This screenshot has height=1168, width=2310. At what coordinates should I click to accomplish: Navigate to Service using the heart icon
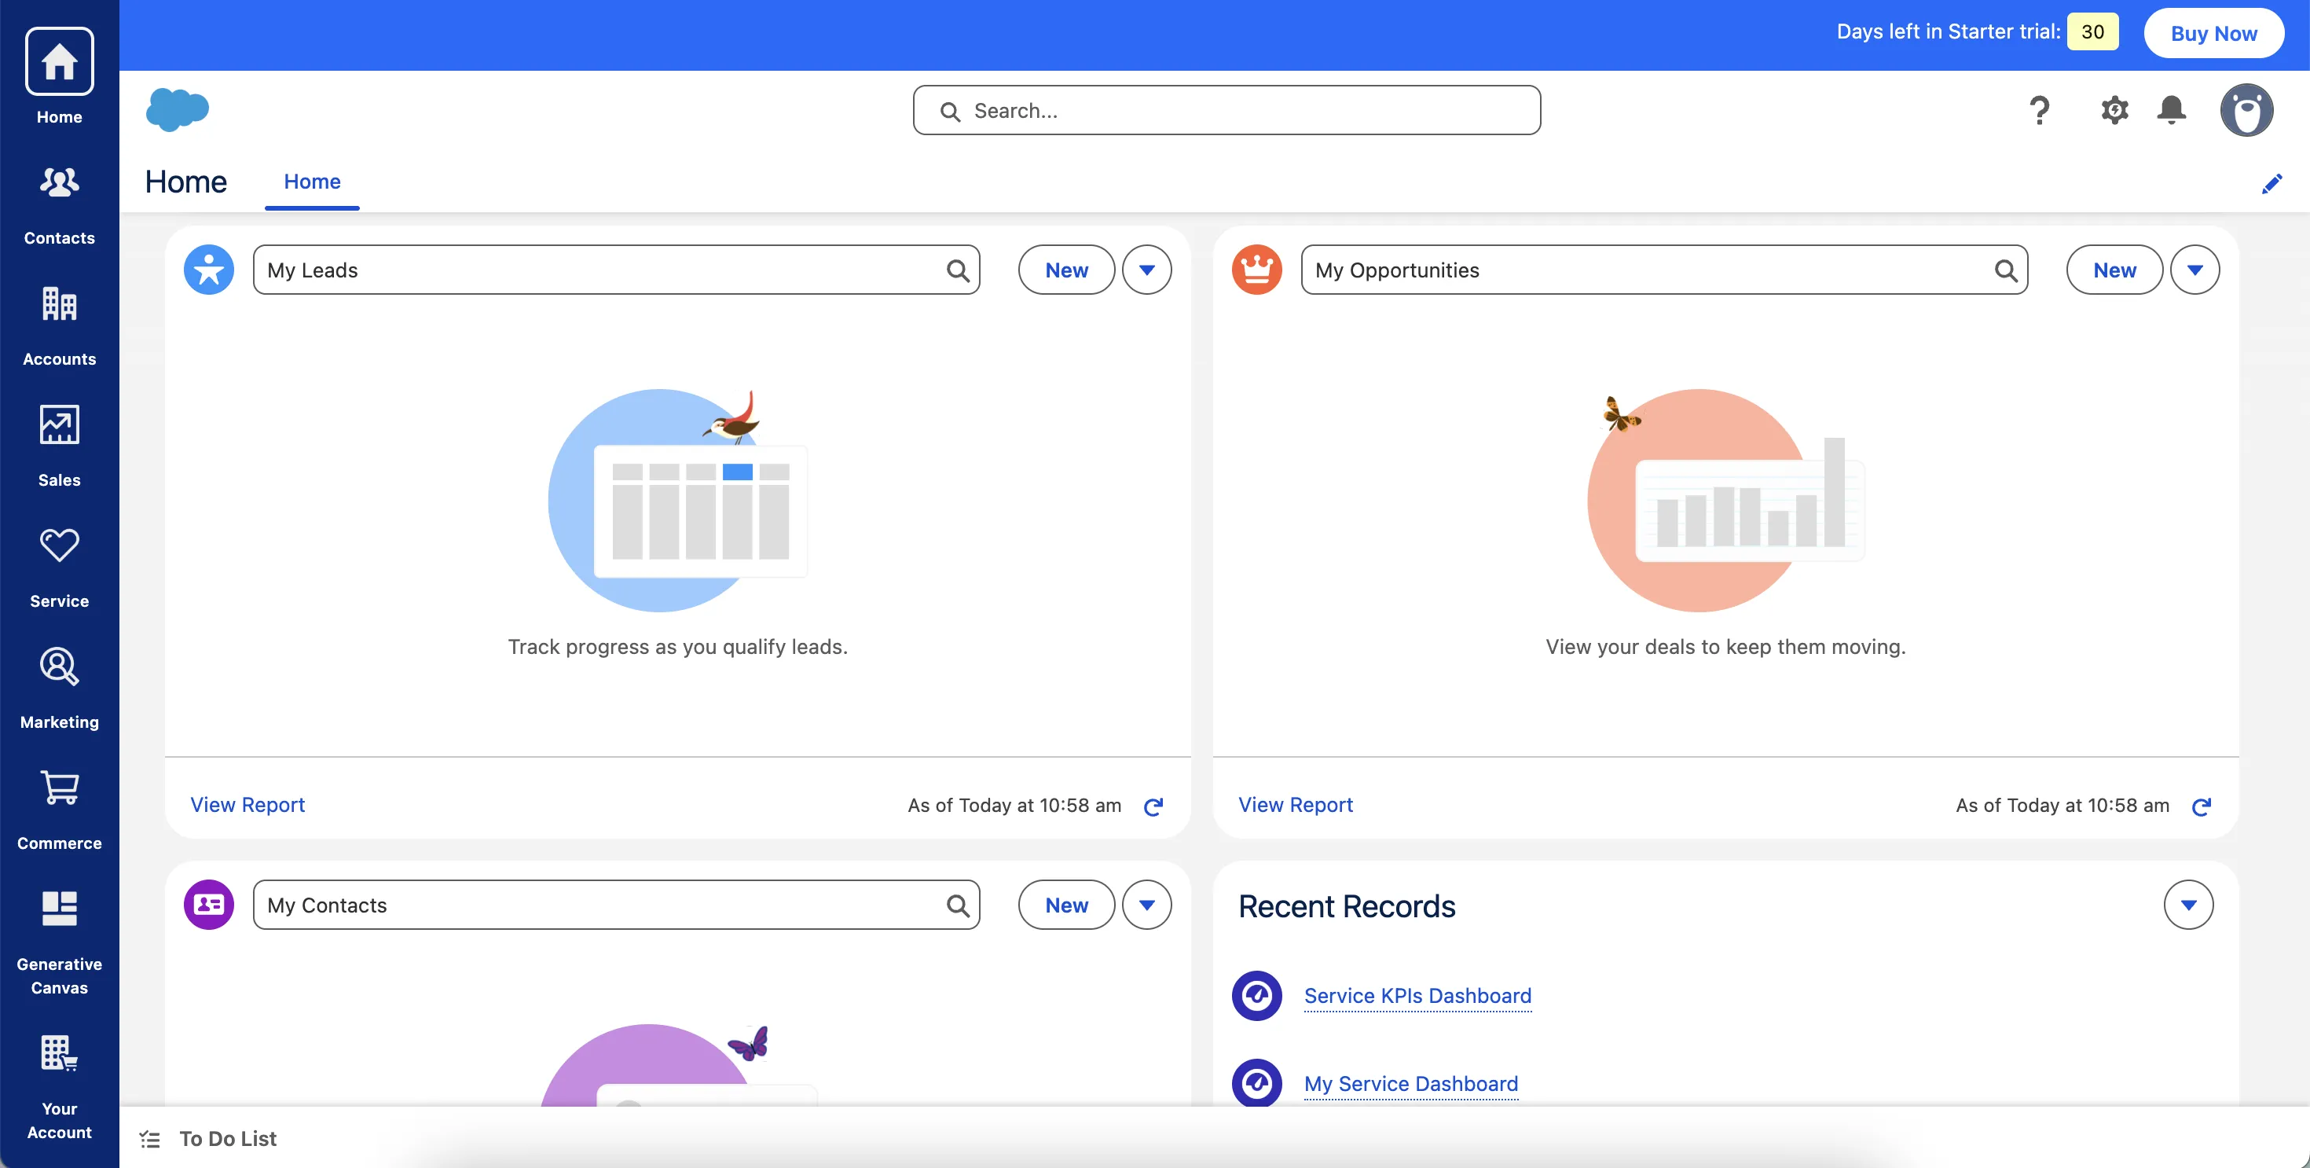click(x=59, y=565)
